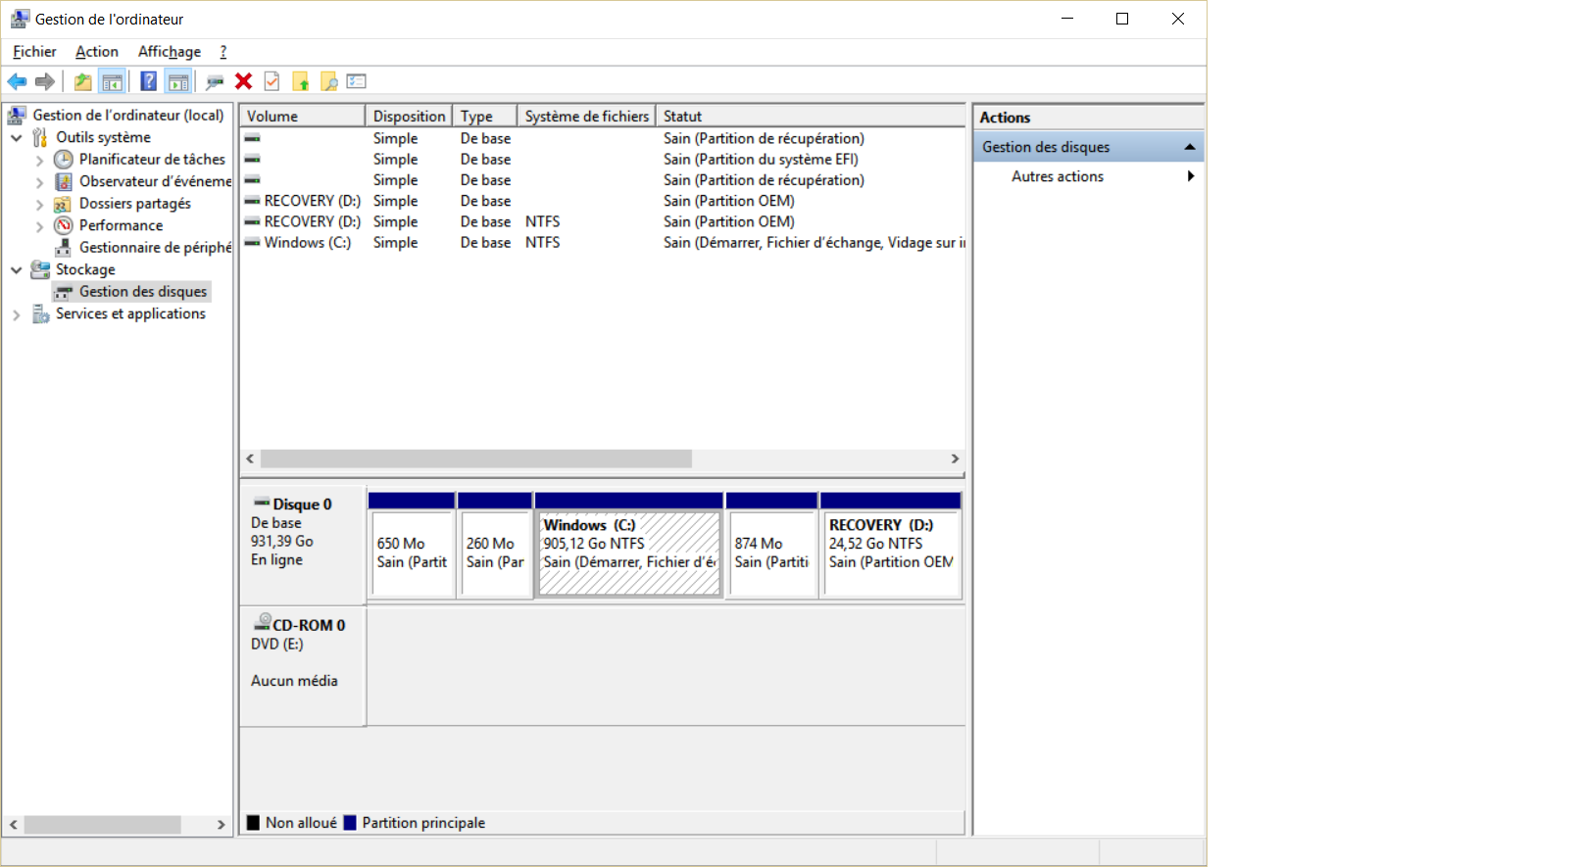Maximize the Gestion de l'ordinateur window
Image resolution: width=1580 pixels, height=867 pixels.
1122,19
